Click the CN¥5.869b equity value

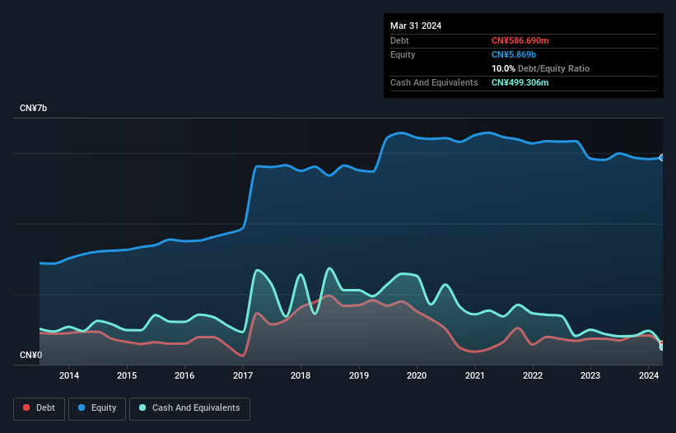514,54
